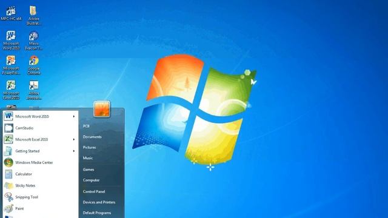The height and width of the screenshot is (218, 388).
Task: Expand Microsoft Excel 2010 jump list arrow
Action: point(74,139)
